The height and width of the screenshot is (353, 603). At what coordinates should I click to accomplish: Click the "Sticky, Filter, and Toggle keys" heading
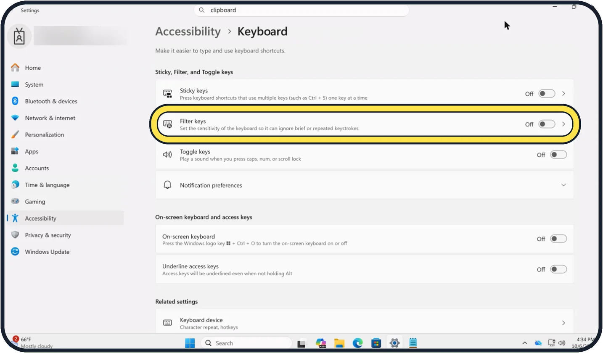point(194,72)
